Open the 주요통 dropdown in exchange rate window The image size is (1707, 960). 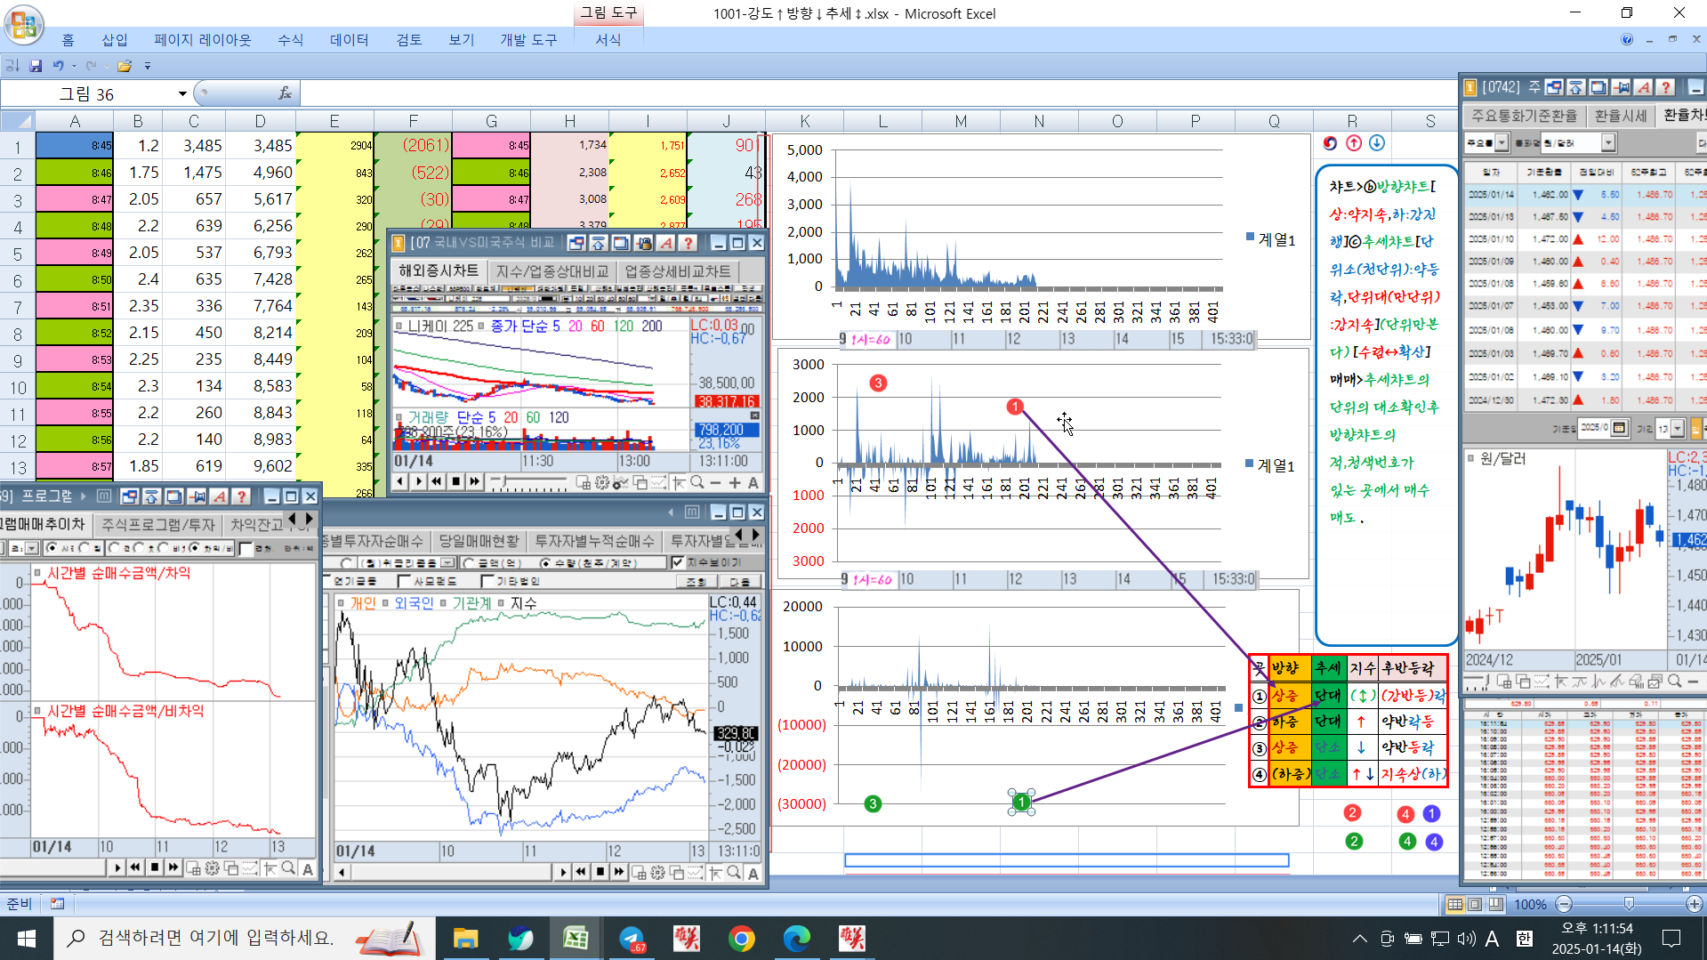1502,142
